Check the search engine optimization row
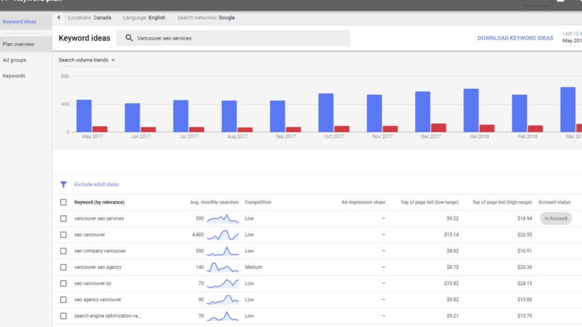Screen dimensions: 582x327 [x=64, y=316]
